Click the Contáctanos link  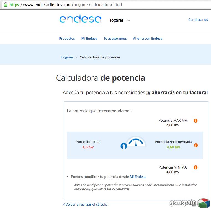[x=198, y=20]
